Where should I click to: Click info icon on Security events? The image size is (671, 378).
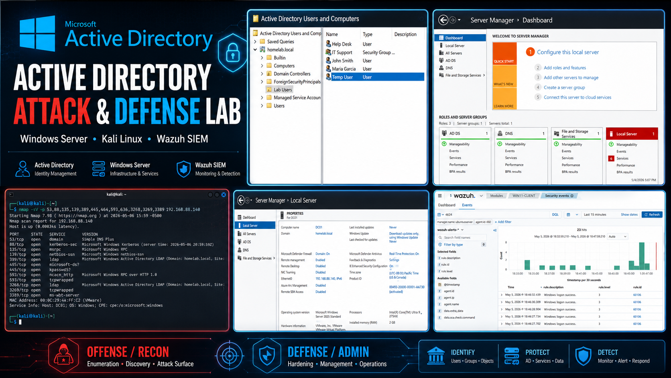pos(572,196)
